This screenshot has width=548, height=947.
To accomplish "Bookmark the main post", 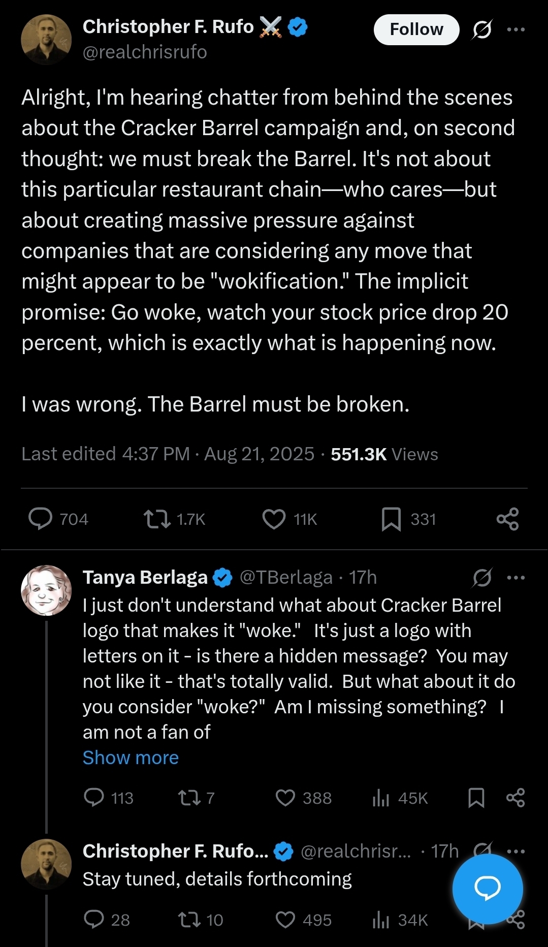I will tap(391, 519).
